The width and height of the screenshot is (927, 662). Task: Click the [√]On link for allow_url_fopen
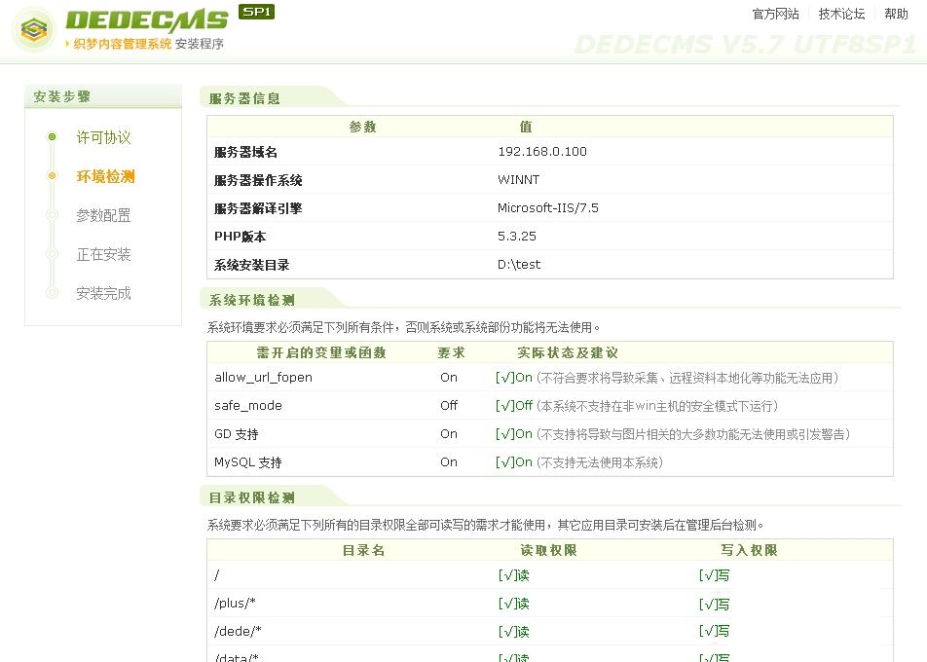[x=511, y=377]
